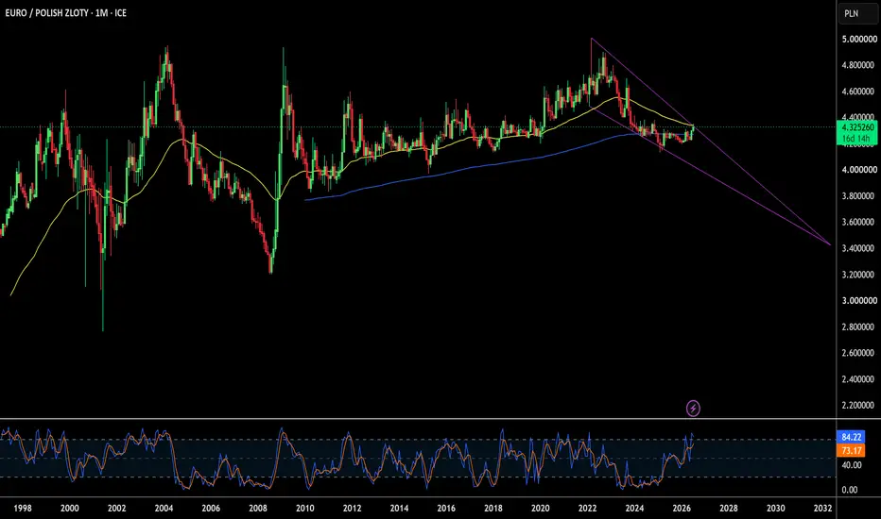The width and height of the screenshot is (881, 519).
Task: Click the 4.800000 price axis label
Action: click(x=859, y=65)
